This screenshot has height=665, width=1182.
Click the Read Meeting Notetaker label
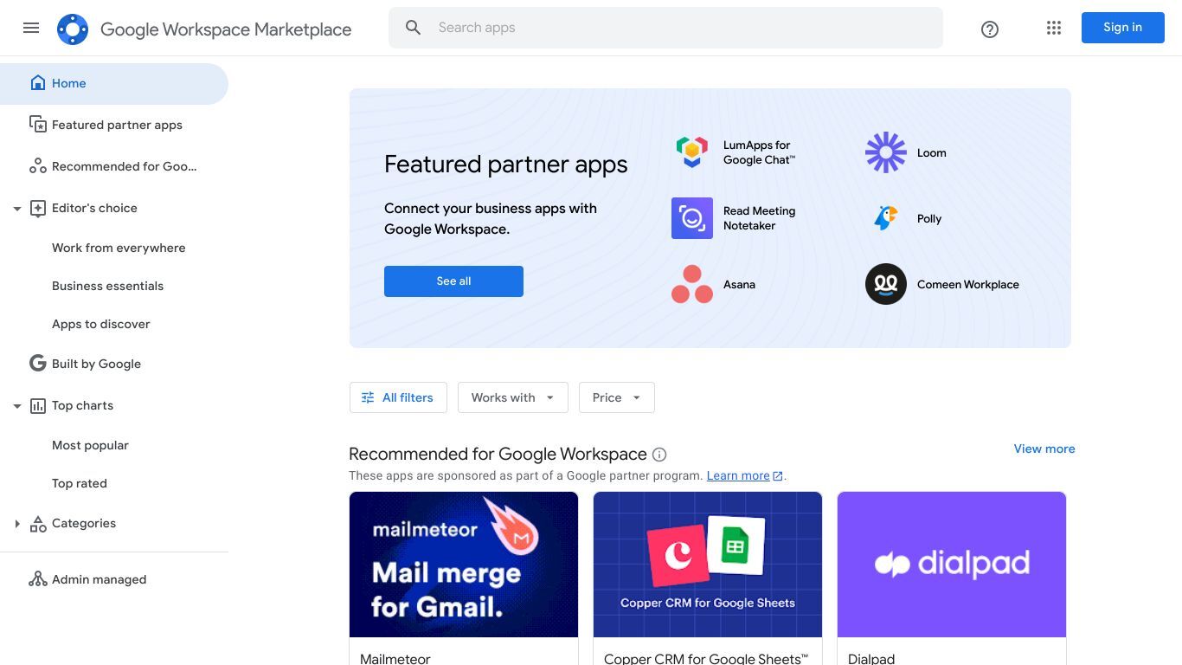coord(759,218)
